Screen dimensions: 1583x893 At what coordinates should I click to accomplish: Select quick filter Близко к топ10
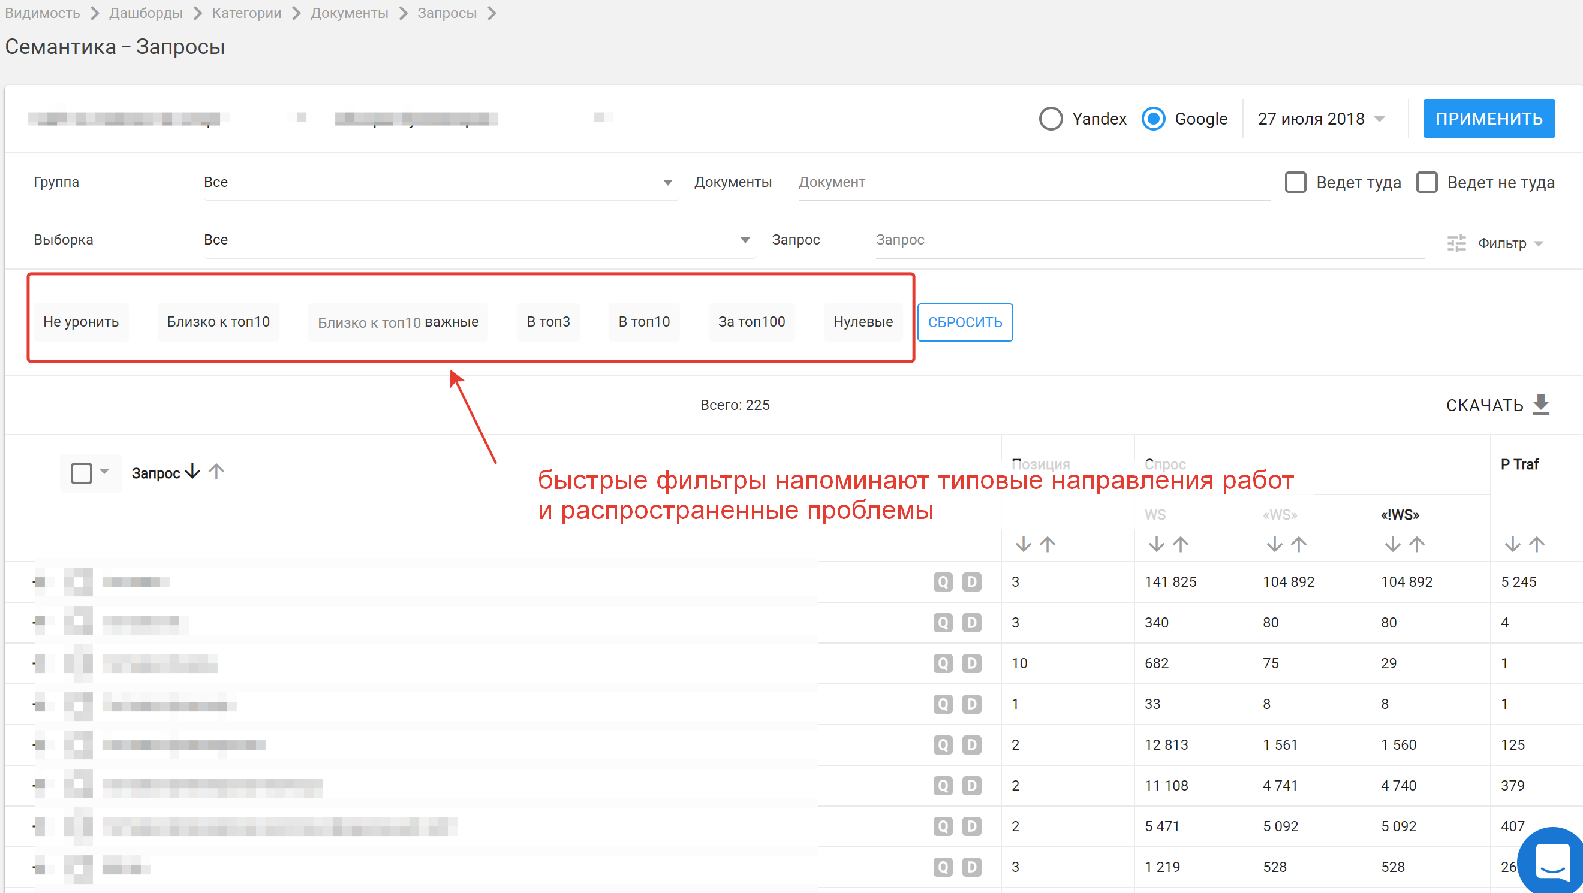pyautogui.click(x=218, y=322)
